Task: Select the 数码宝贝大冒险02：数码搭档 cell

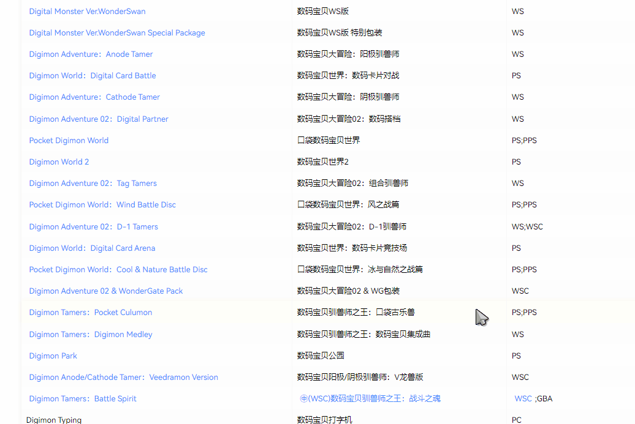Action: point(349,119)
